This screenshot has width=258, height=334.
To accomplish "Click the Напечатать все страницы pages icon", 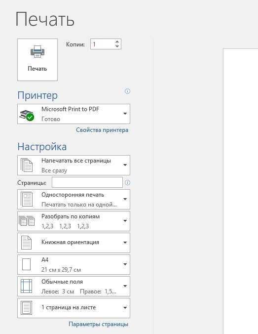I will (x=27, y=165).
